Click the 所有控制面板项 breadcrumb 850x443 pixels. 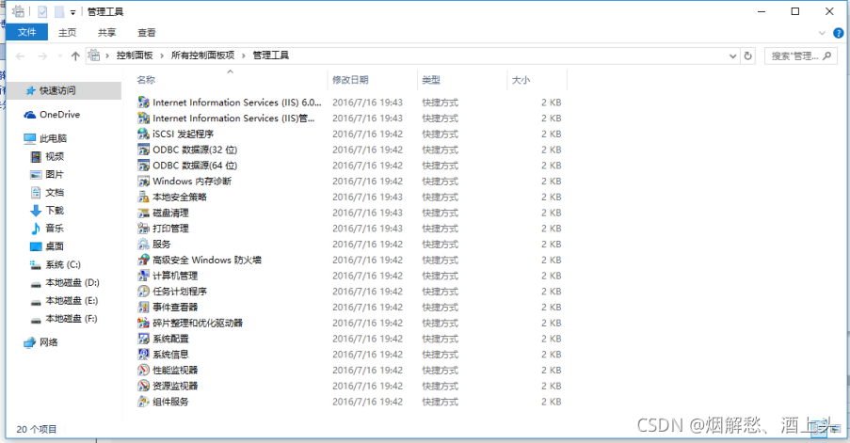tap(202, 55)
